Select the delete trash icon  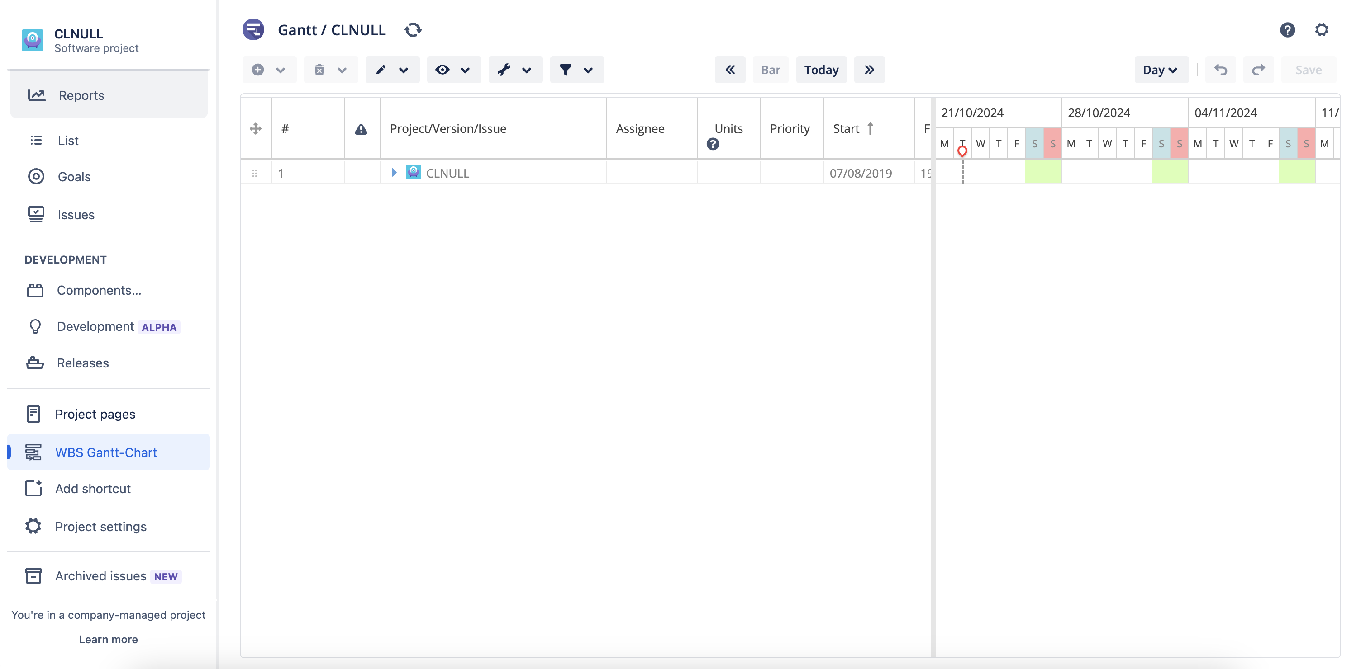click(x=319, y=69)
